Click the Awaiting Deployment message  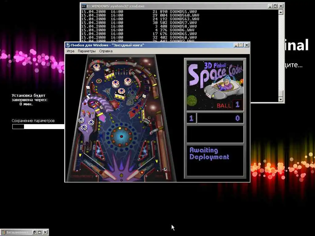pyautogui.click(x=209, y=154)
